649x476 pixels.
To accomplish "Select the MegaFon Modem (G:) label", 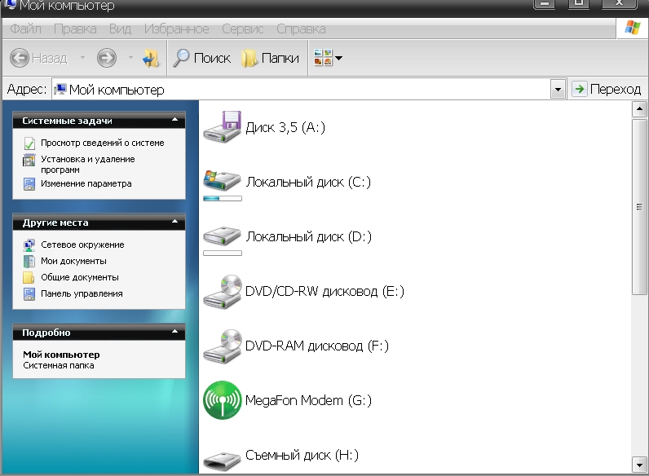I will (308, 400).
